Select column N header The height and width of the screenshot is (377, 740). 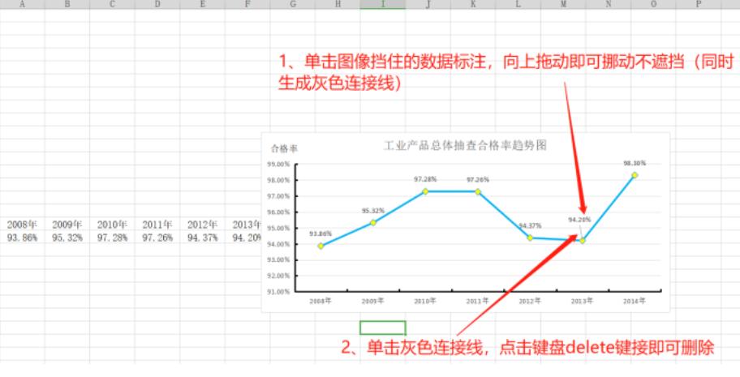point(609,4)
